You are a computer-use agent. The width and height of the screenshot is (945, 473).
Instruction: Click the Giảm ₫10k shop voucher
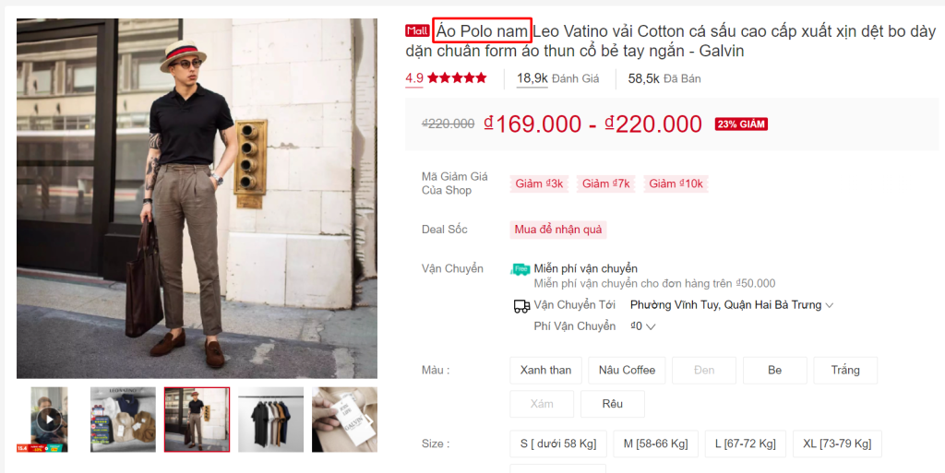tap(676, 183)
